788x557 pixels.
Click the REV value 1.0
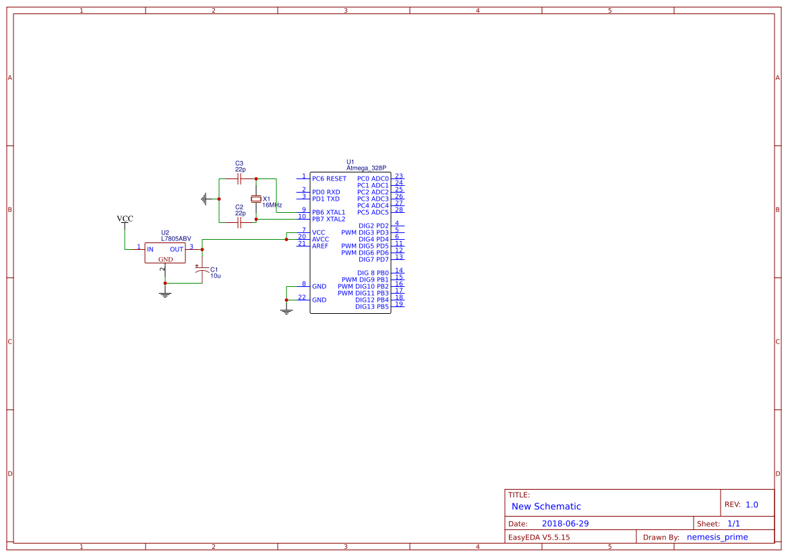tap(752, 504)
